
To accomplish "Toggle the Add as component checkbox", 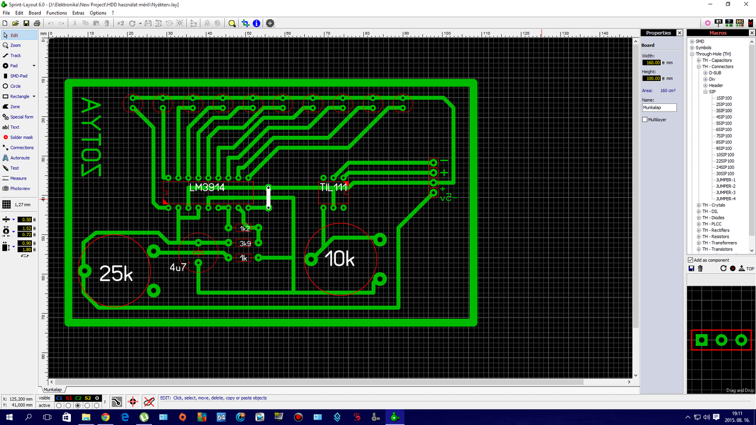I will (x=691, y=260).
